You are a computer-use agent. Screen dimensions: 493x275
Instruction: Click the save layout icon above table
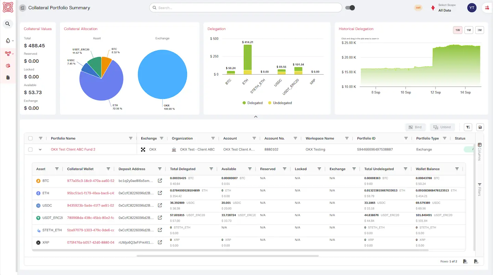point(480,127)
